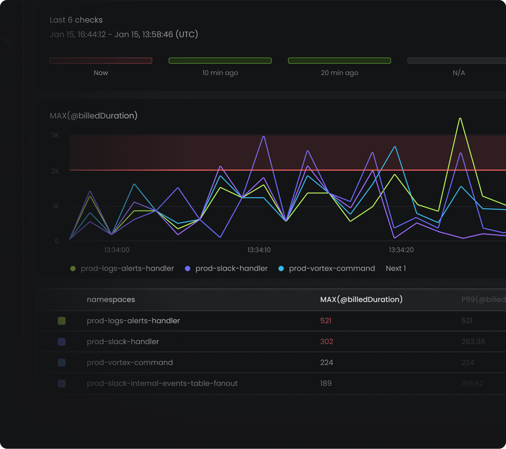Select the 10 min ago check bar
Viewport: 506px width, 449px height.
(x=220, y=60)
